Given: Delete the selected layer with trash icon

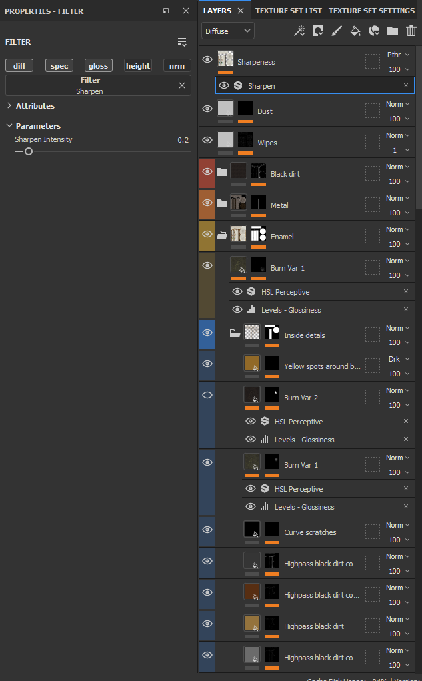Looking at the screenshot, I should tap(411, 31).
